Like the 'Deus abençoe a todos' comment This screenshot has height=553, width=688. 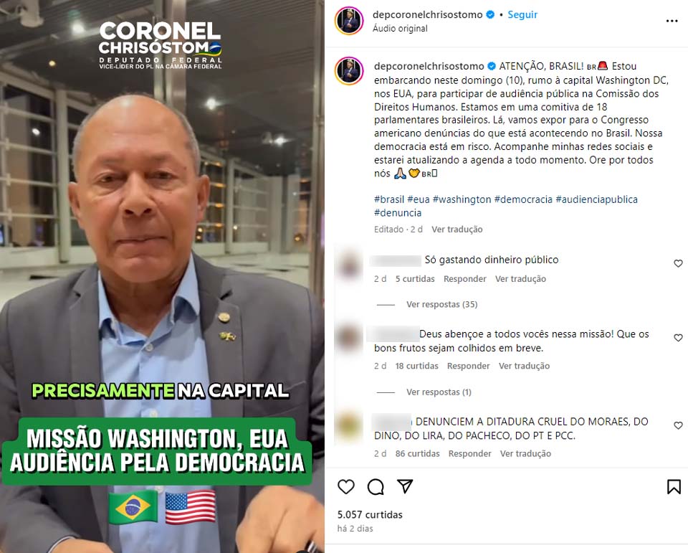[x=678, y=338]
